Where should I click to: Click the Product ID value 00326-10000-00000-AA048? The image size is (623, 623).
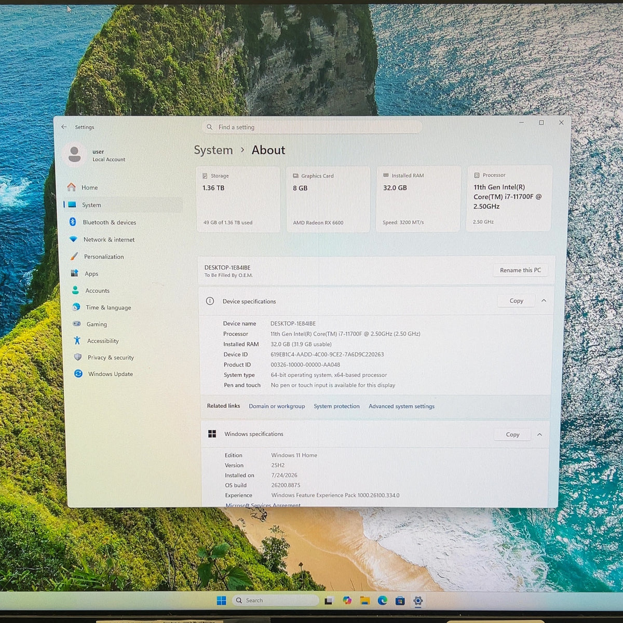click(305, 364)
